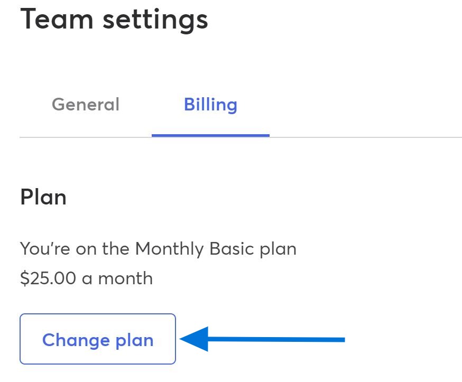This screenshot has height=382, width=462.
Task: Select the arrowhead of the annotation arrow
Action: pos(193,338)
